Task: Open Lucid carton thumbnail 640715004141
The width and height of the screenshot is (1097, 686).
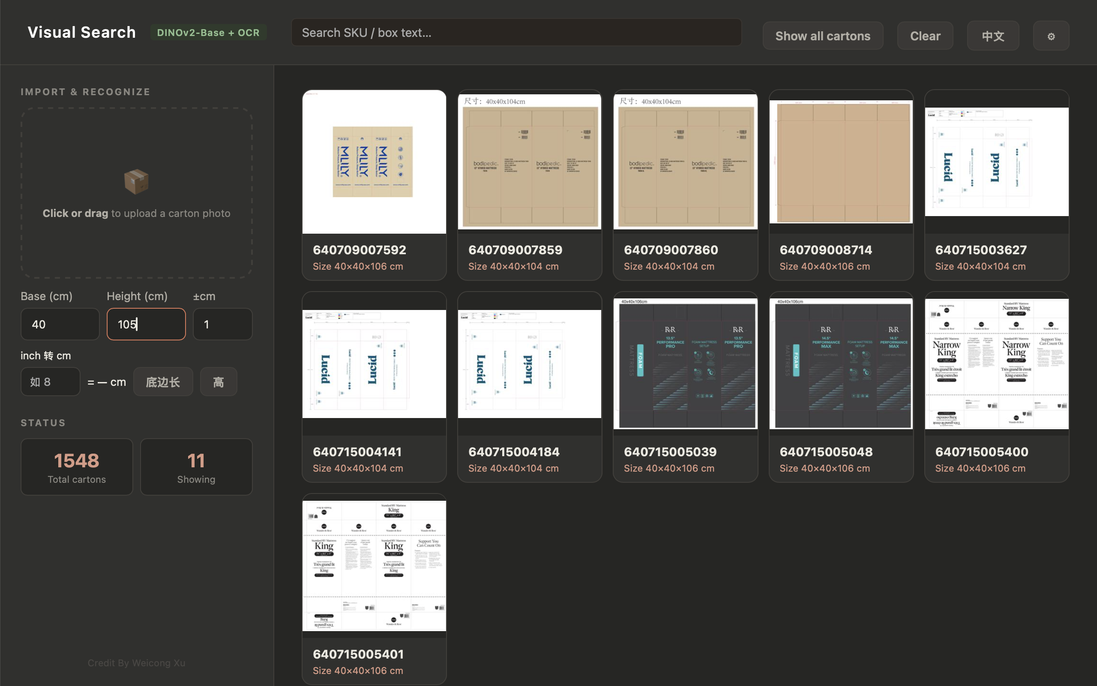Action: tap(374, 364)
